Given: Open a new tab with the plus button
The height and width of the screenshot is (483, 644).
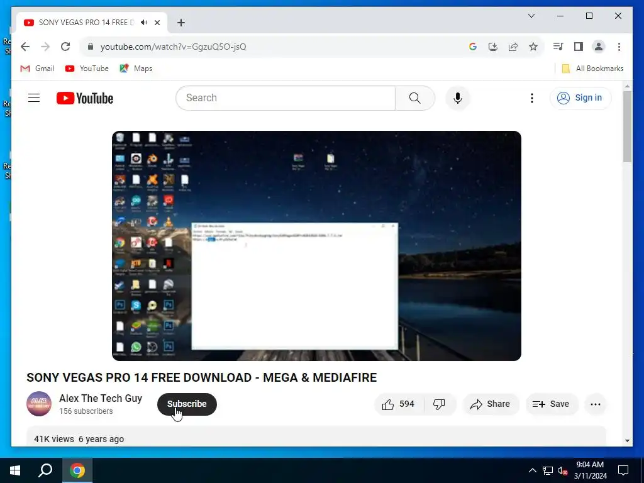Looking at the screenshot, I should coord(181,23).
